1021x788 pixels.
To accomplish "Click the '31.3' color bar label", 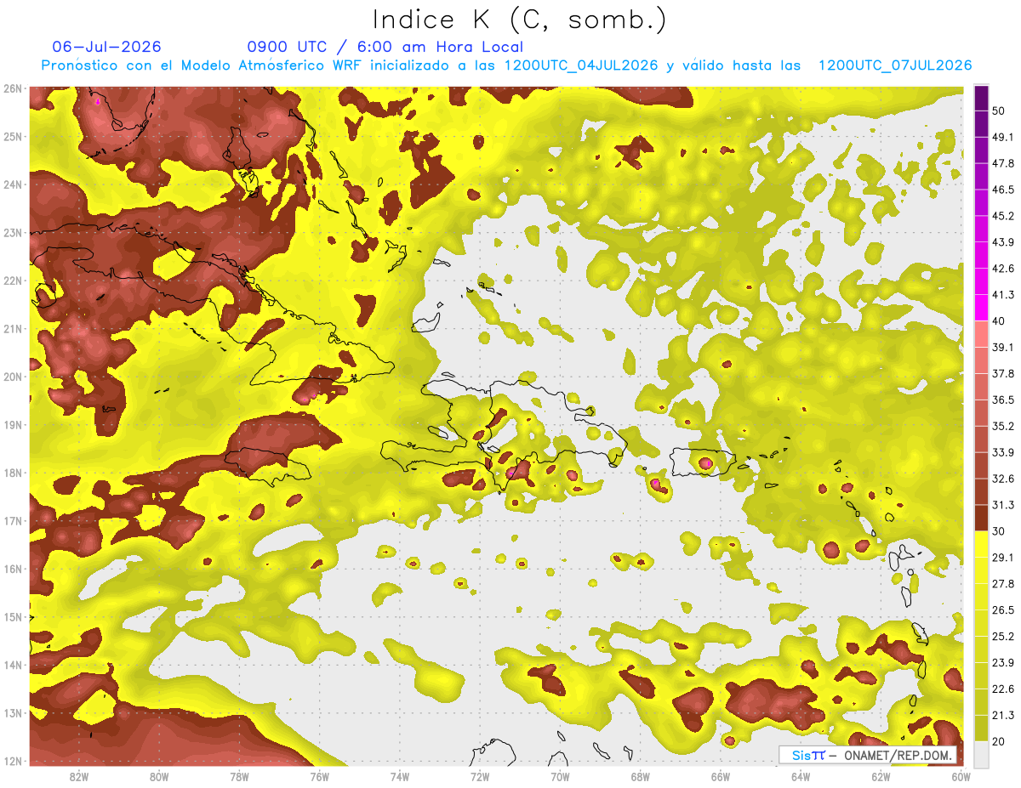I will (x=1002, y=505).
